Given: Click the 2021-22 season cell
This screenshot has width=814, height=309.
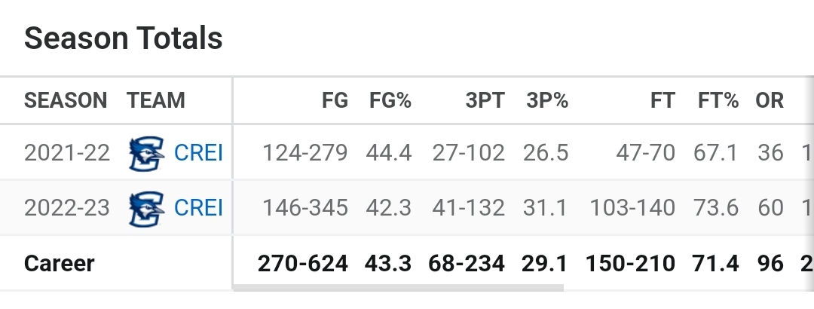Looking at the screenshot, I should pos(67,153).
